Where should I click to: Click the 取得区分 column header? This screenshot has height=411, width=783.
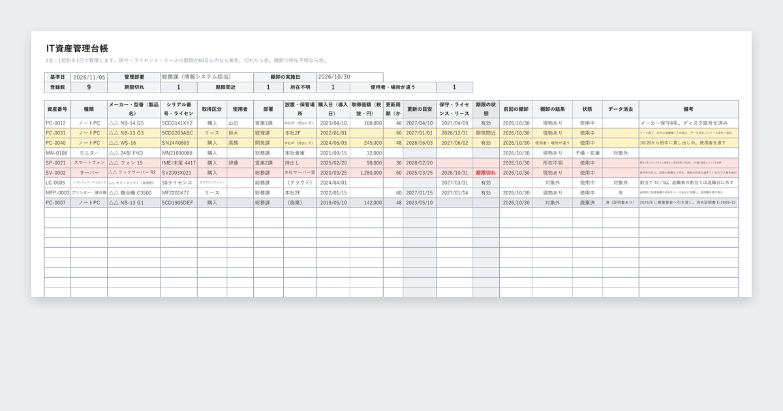212,109
